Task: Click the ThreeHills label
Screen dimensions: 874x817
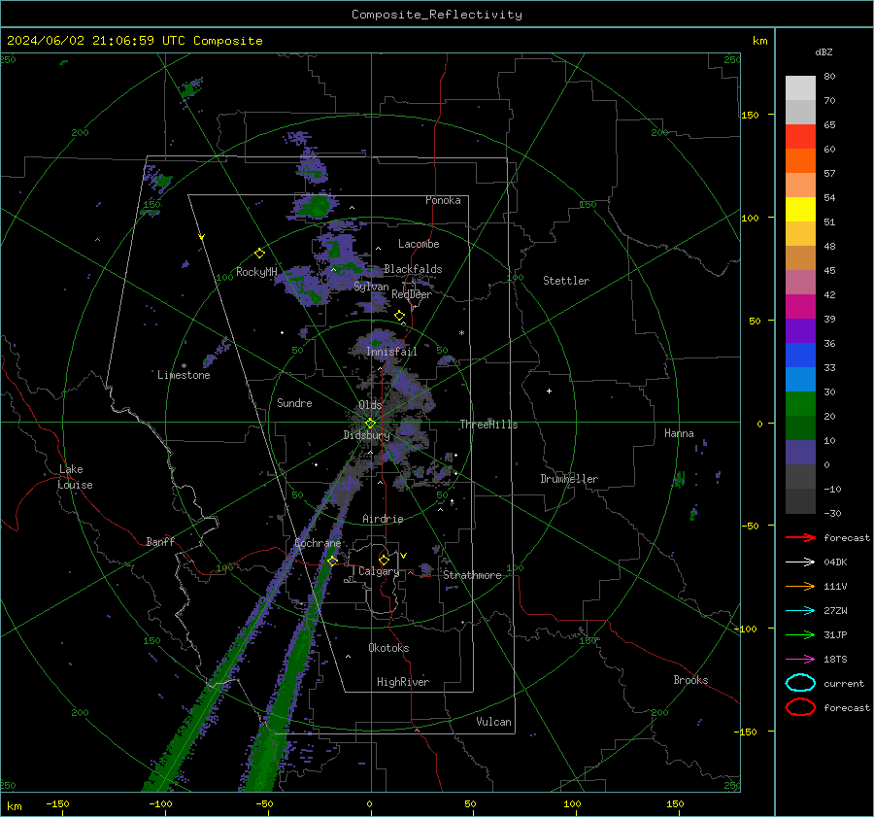Action: pyautogui.click(x=488, y=425)
